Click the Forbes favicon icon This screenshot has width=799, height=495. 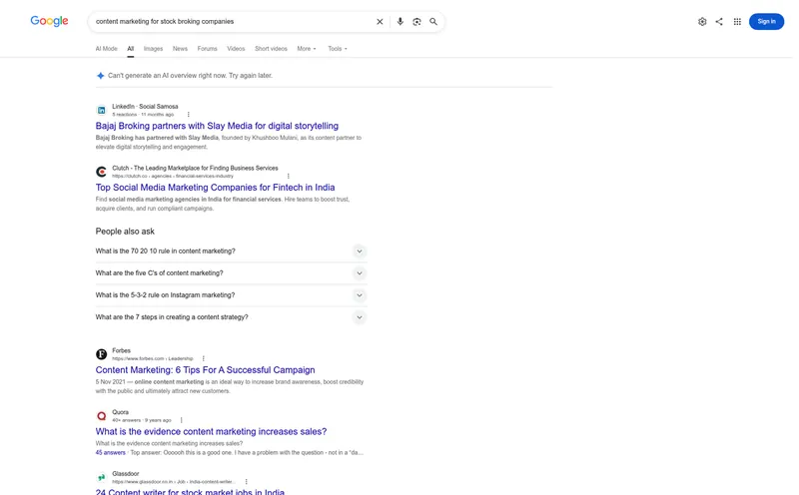(x=102, y=354)
